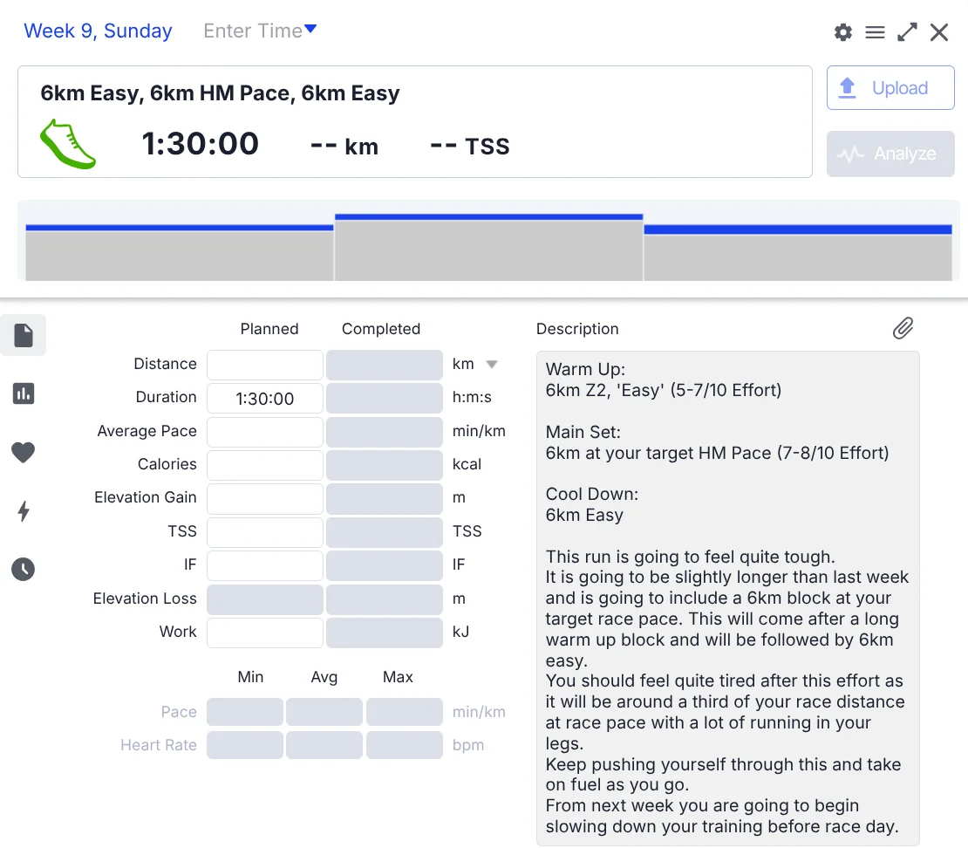Viewport: 968px width, 848px height.
Task: Open the hamburger menu icon
Action: tap(875, 32)
